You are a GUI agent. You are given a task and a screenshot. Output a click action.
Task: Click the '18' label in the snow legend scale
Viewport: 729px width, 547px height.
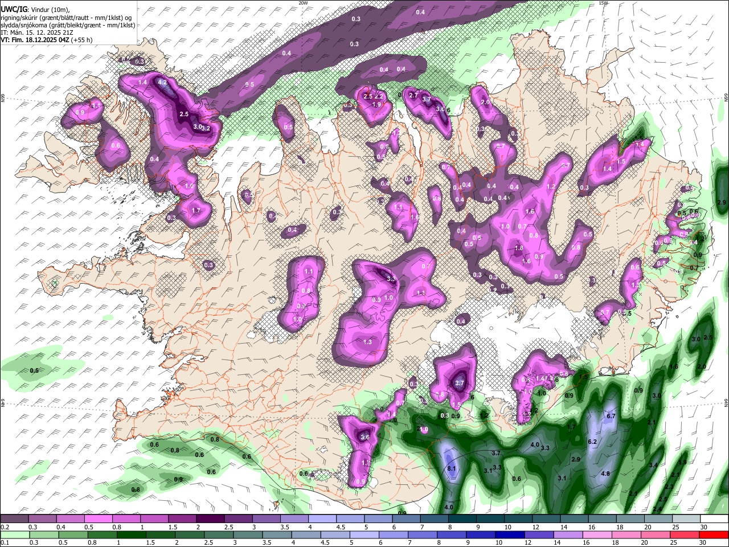[619, 526]
